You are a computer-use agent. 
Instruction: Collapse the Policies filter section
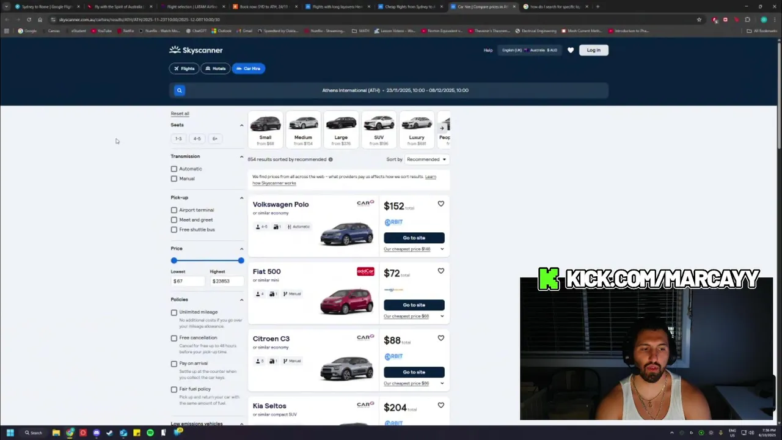241,299
